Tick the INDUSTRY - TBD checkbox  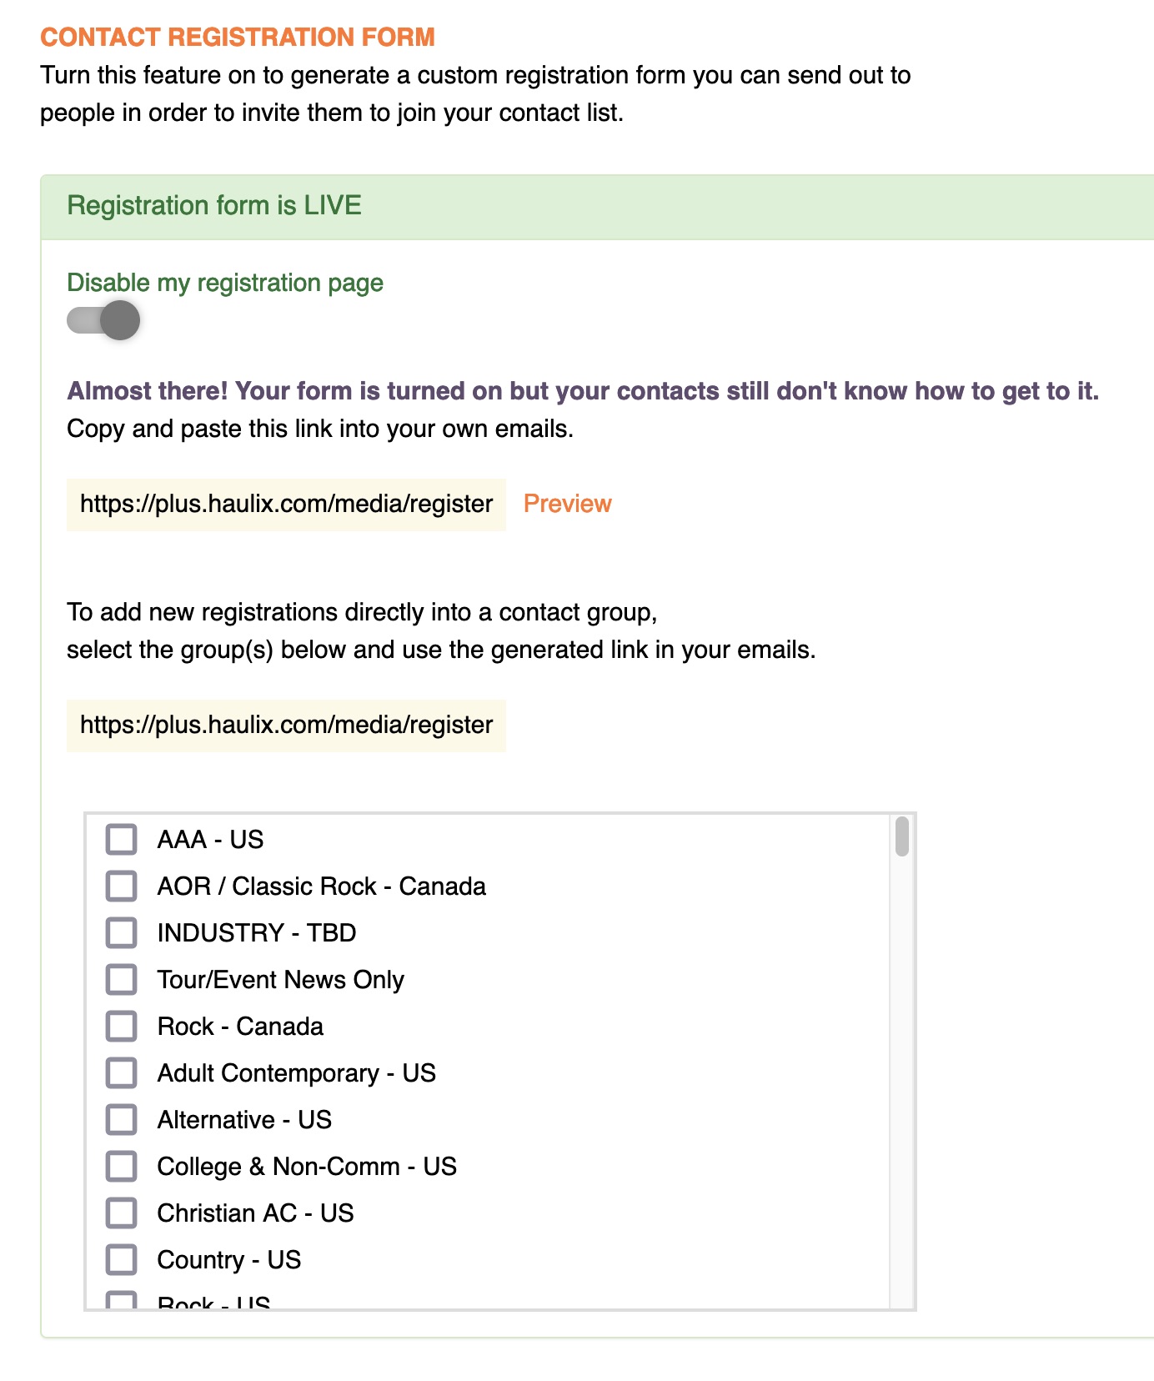click(121, 933)
